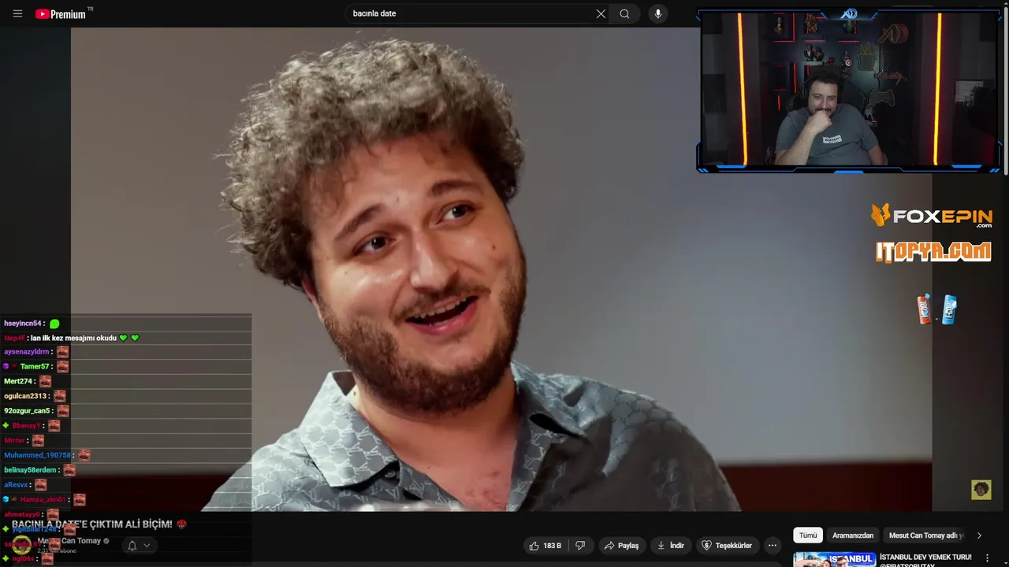Start voice search with microphone icon

click(658, 14)
